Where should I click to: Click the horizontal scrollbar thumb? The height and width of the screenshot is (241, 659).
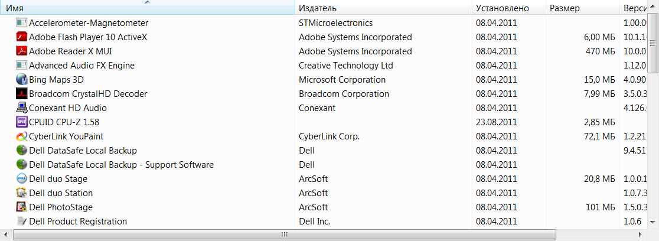coord(283,235)
